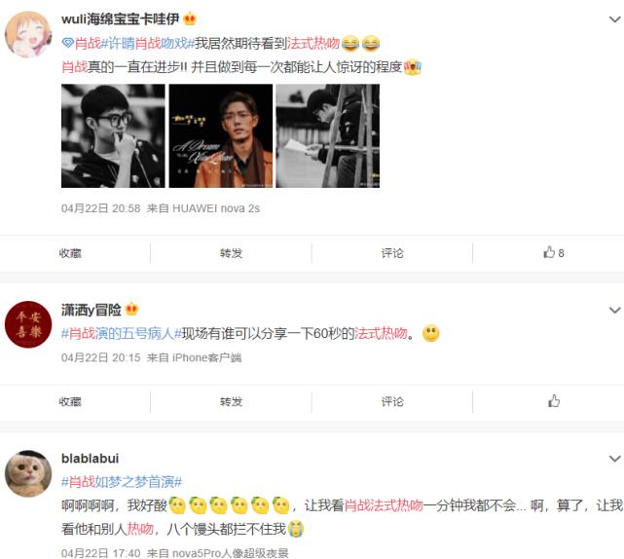
Task: Click 评论 under the first post
Action: tap(392, 253)
